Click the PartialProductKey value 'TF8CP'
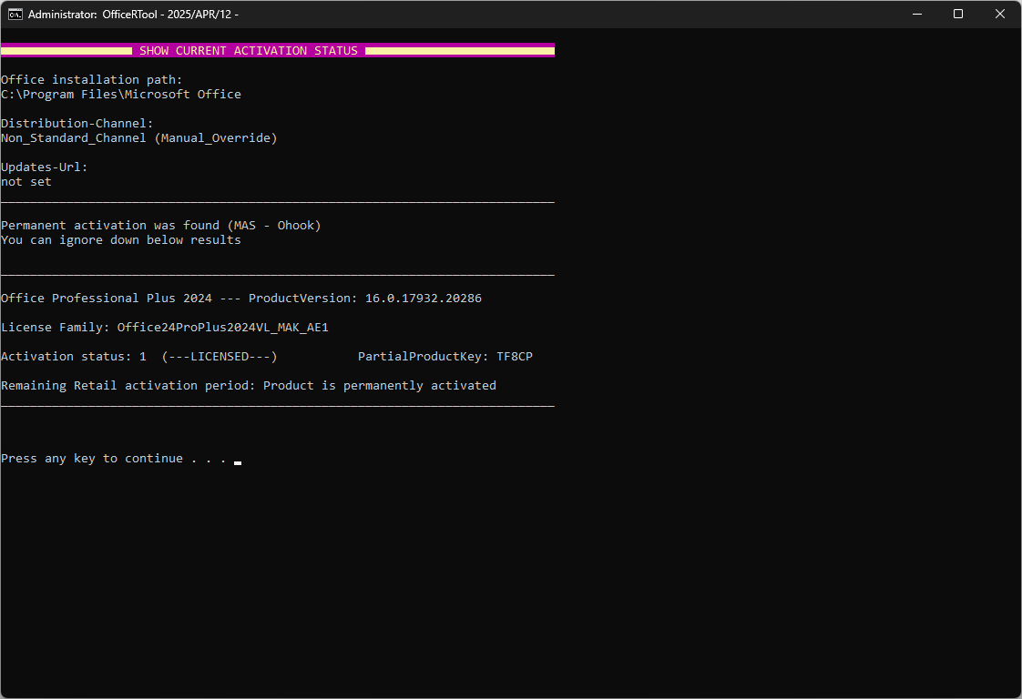1022x699 pixels. tap(515, 357)
